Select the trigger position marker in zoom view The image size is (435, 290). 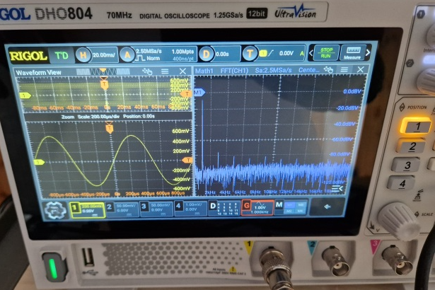(110, 127)
